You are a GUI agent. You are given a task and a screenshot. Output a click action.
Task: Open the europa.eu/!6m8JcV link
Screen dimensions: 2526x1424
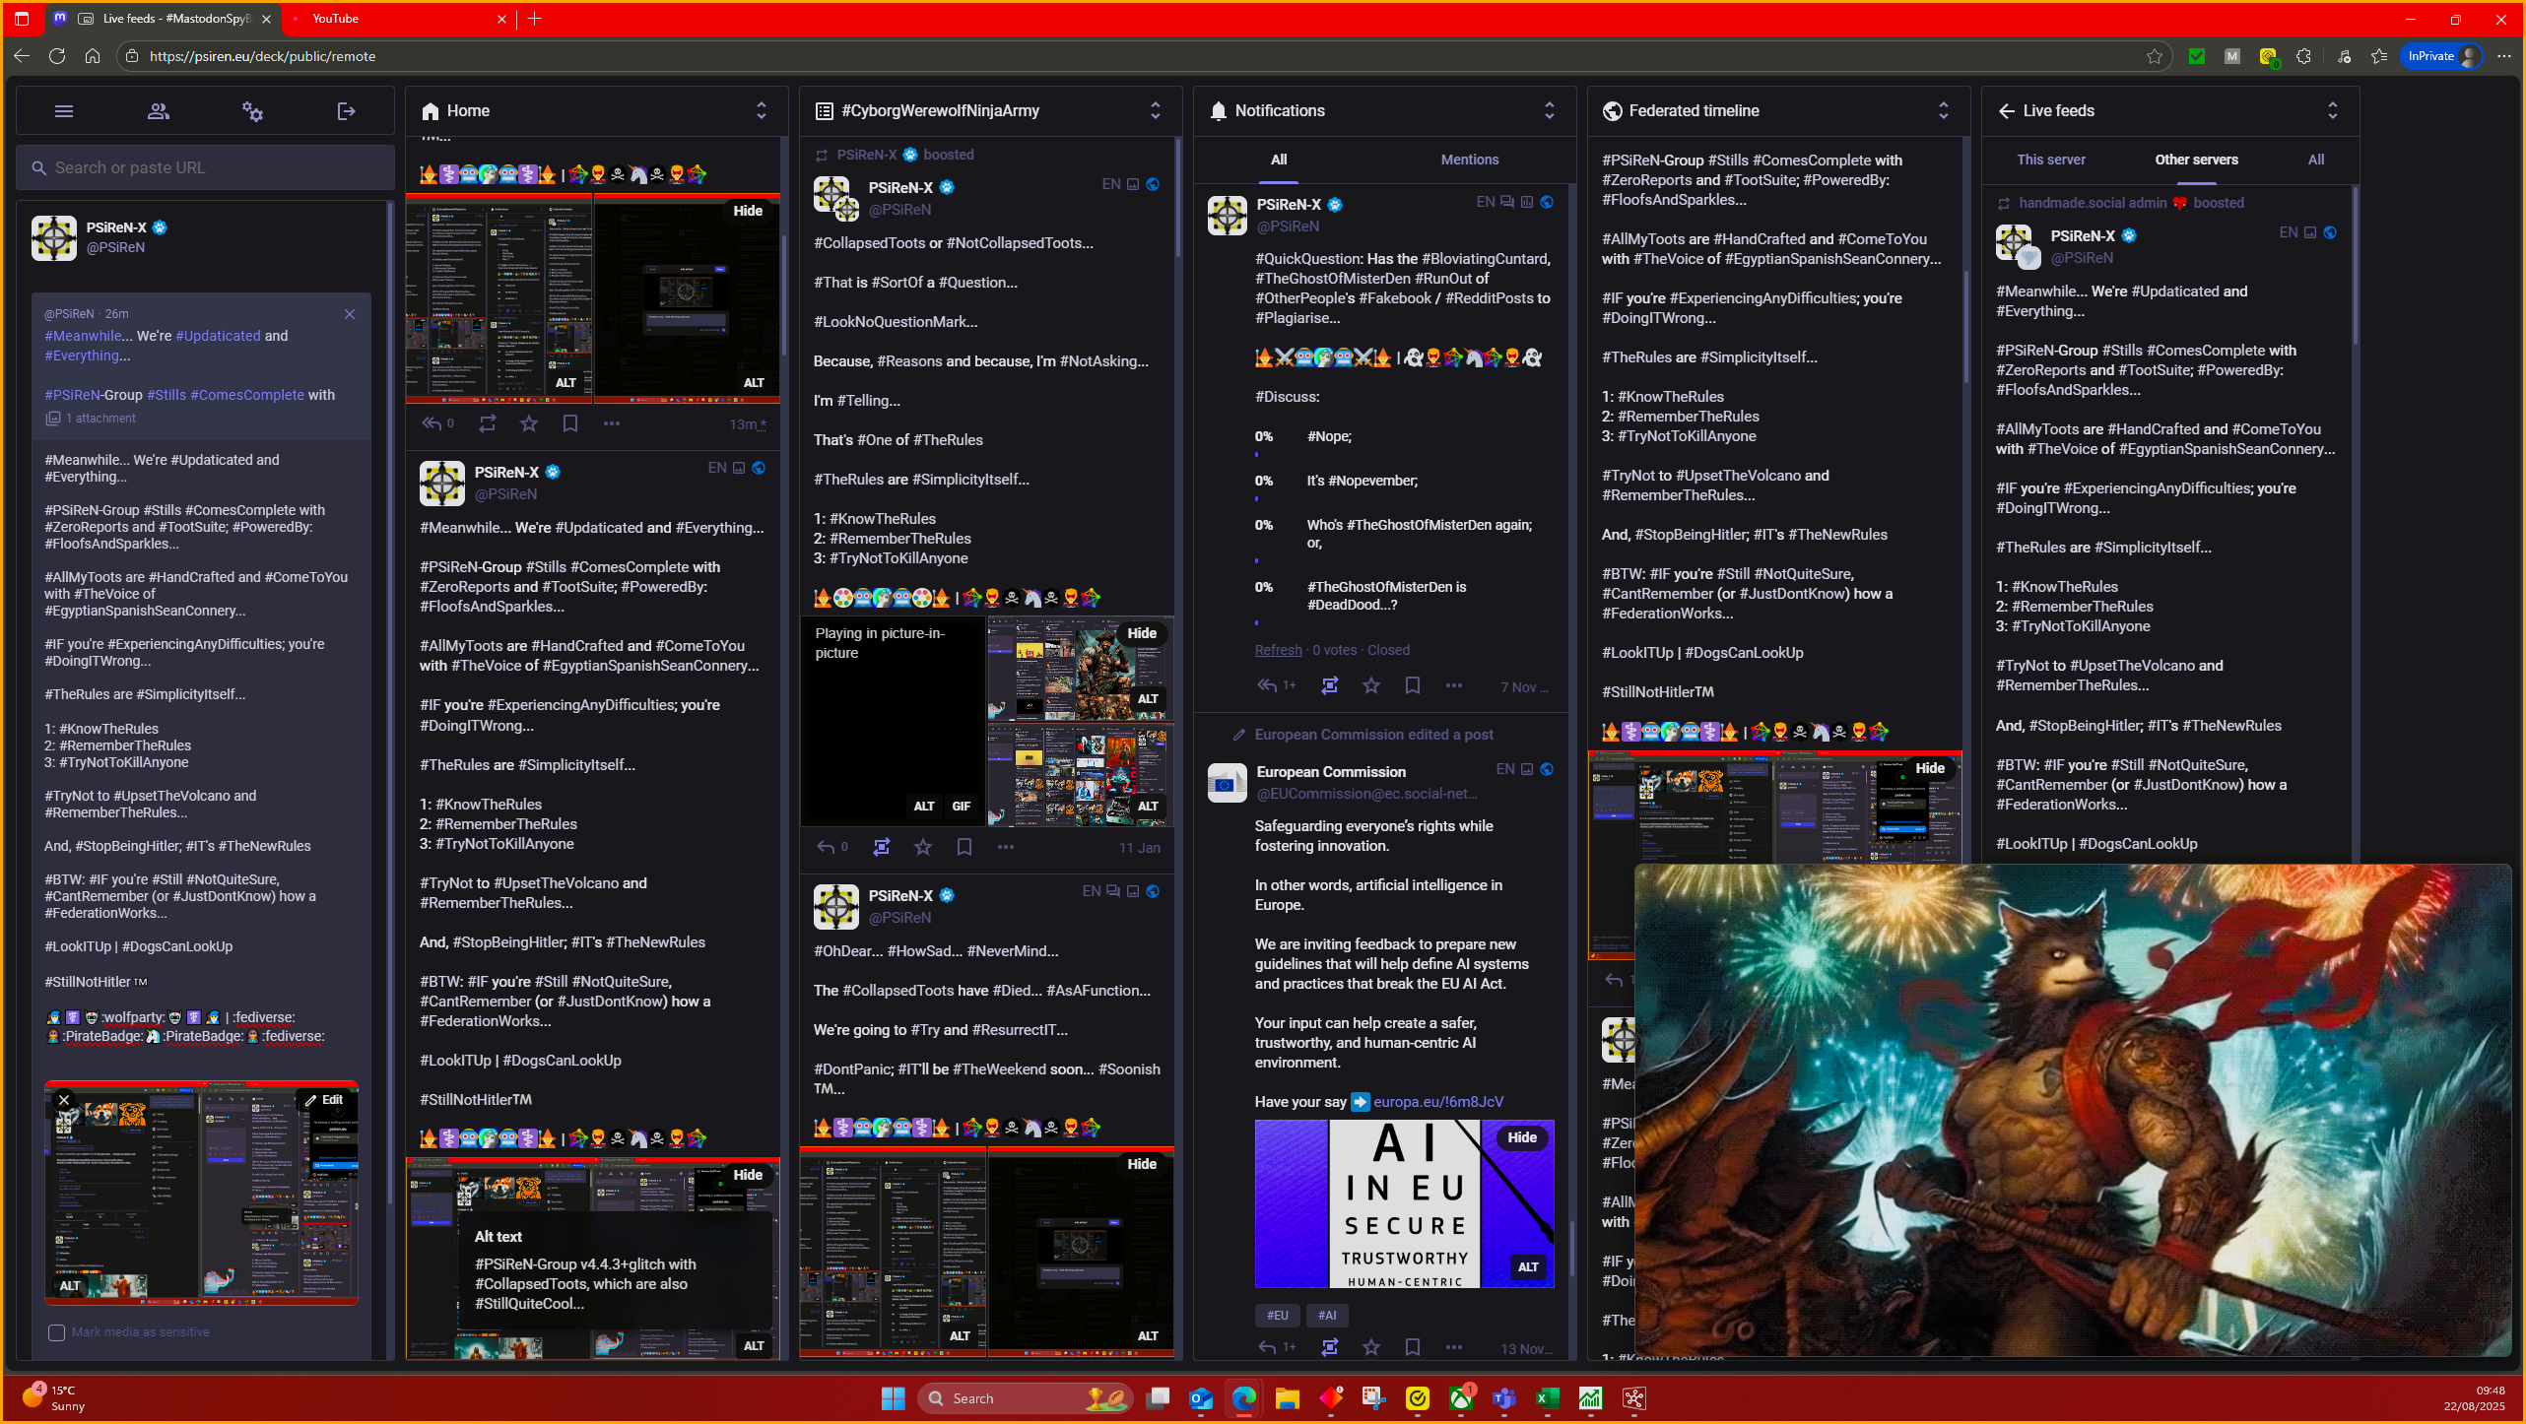1437,1102
